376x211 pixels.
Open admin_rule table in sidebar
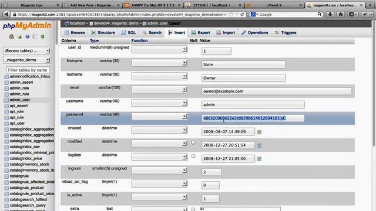(x=19, y=94)
